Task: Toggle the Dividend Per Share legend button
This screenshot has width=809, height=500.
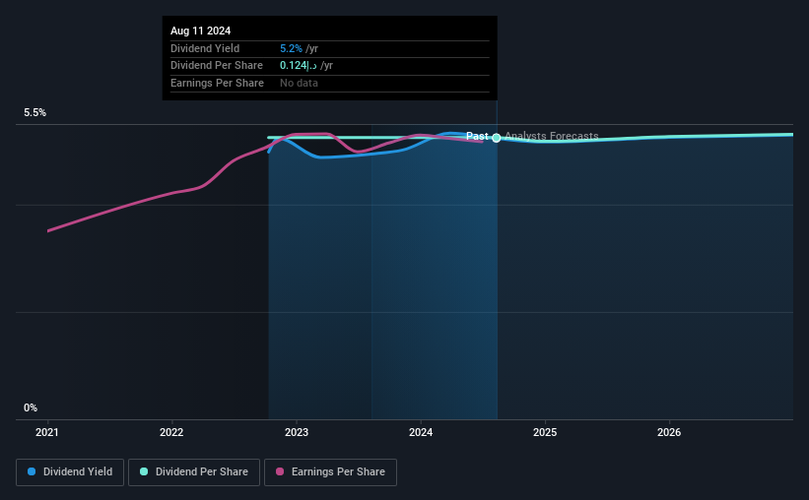Action: (194, 471)
